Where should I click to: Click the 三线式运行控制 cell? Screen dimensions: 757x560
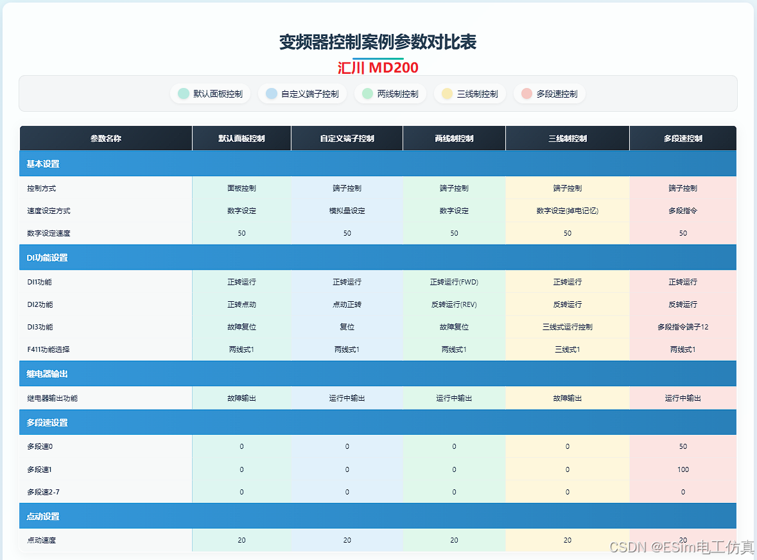567,327
